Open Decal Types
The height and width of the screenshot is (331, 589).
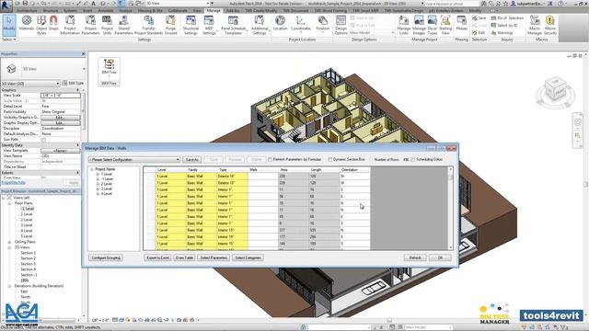[x=433, y=25]
